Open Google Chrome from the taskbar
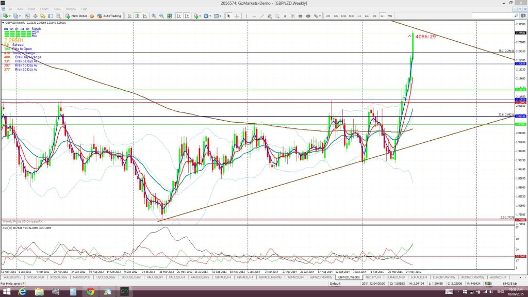 pos(90,292)
